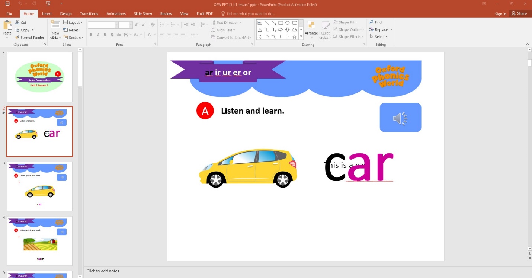The image size is (532, 278).
Task: Select the Right Arrow shape in gallery
Action: click(281, 29)
